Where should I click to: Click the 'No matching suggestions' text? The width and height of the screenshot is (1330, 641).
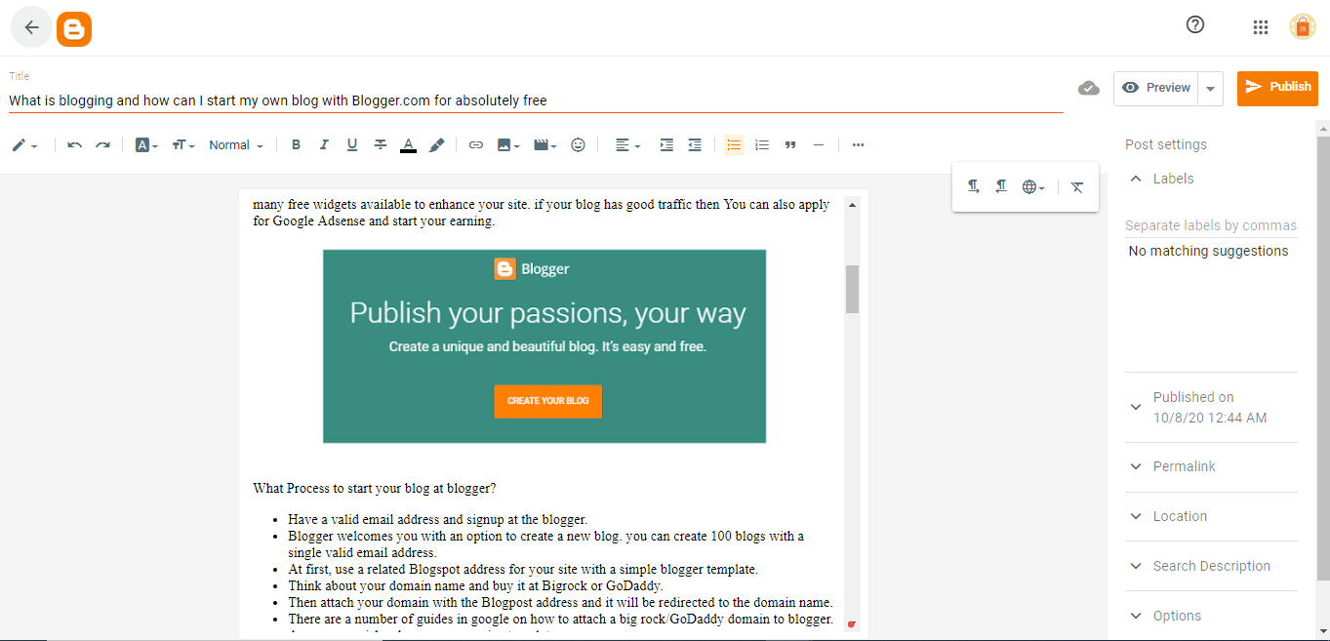click(x=1208, y=251)
